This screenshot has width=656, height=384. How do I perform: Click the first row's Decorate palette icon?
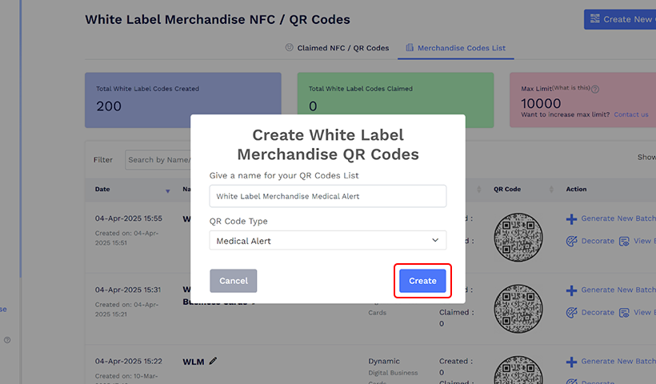[x=571, y=241]
